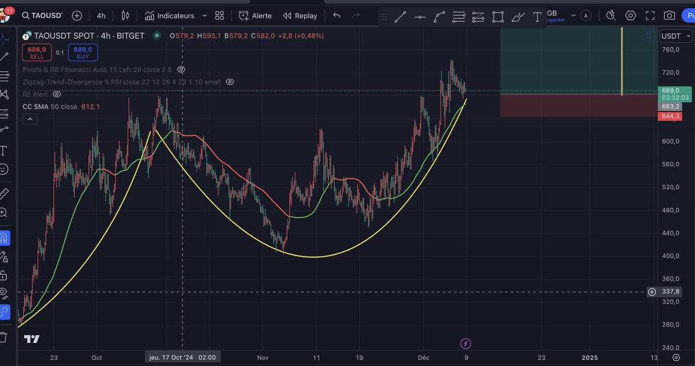695x366 pixels.
Task: Click the TradingView logo on chart
Action: pyautogui.click(x=32, y=339)
